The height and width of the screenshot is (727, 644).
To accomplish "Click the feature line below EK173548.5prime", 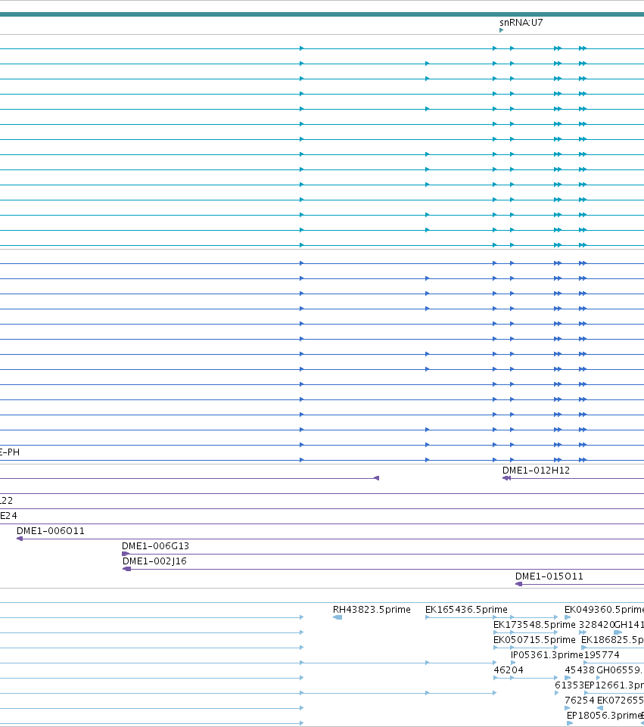I will (526, 632).
